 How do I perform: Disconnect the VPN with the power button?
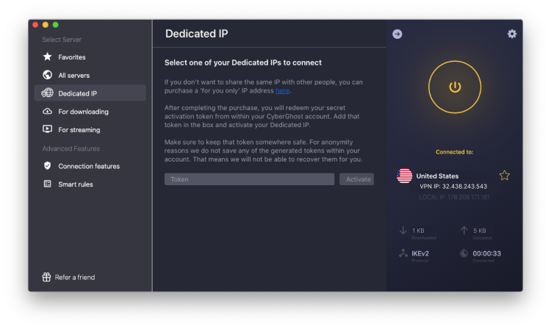coord(455,87)
